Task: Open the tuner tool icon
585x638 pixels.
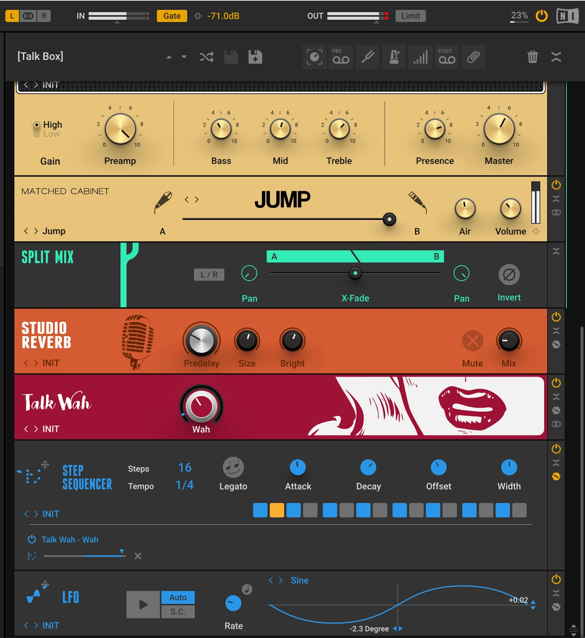Action: point(367,57)
